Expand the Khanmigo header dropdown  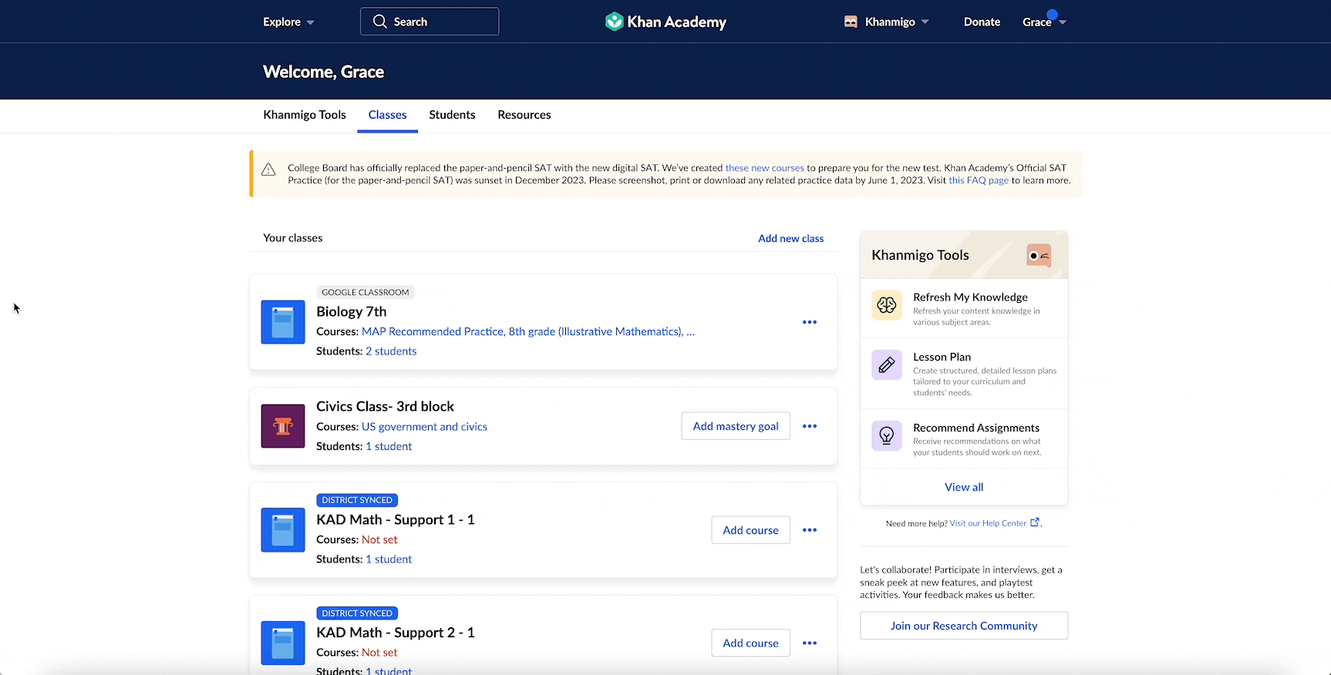click(897, 22)
